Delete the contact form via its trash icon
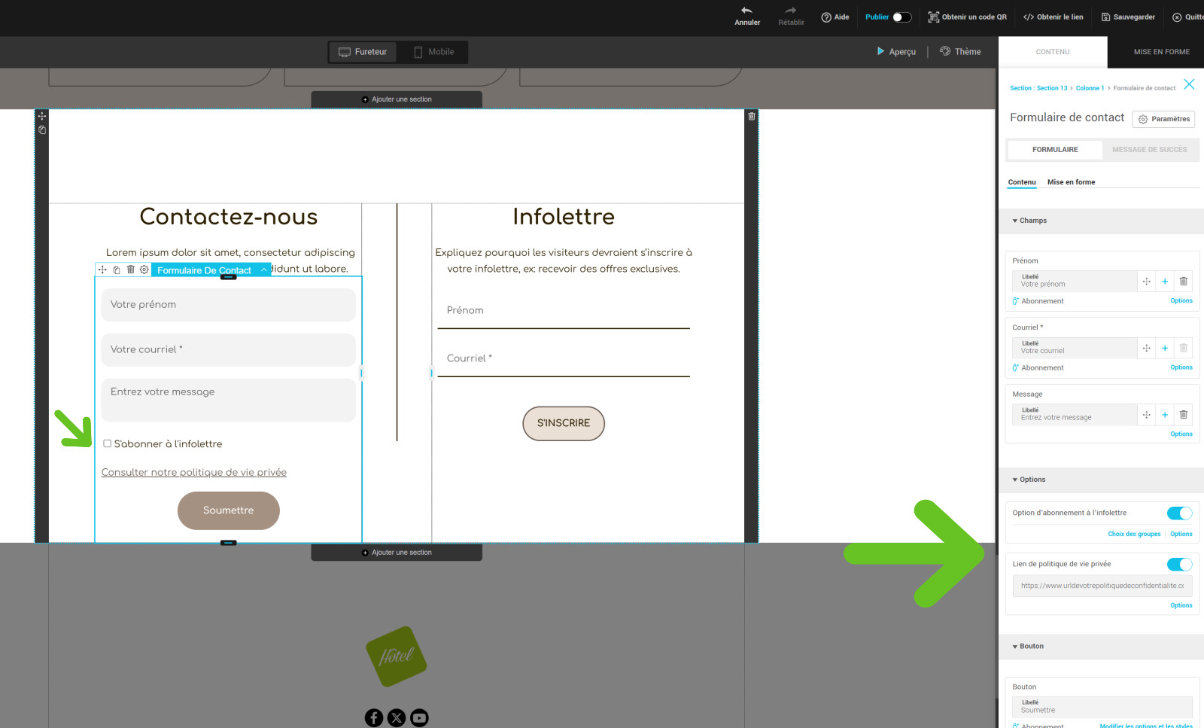 click(x=130, y=269)
